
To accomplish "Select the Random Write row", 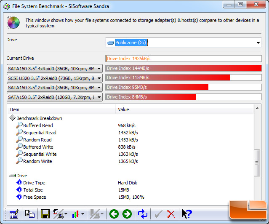I will click(x=131, y=161).
